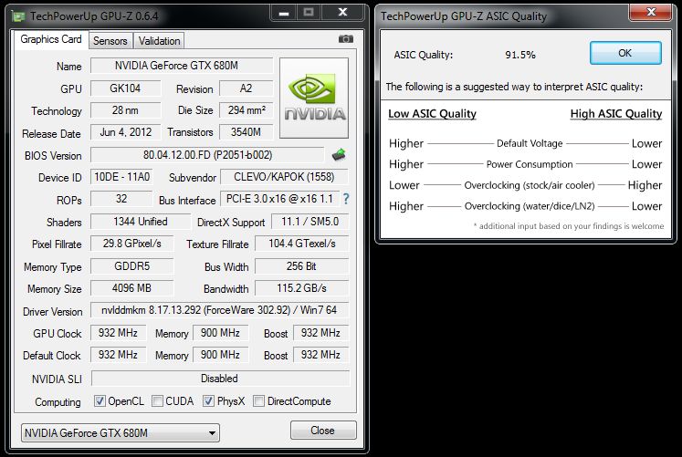The image size is (682, 457).
Task: Click the High ASIC Quality heading
Action: click(x=616, y=114)
